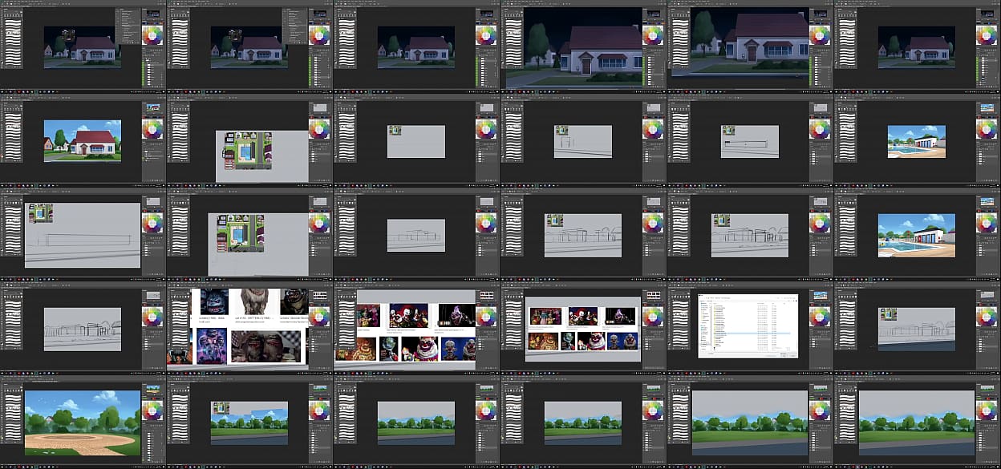Click the Windows Start button under the top-left night house screenshot
Screen dimensions: 1001x469
(2, 92)
